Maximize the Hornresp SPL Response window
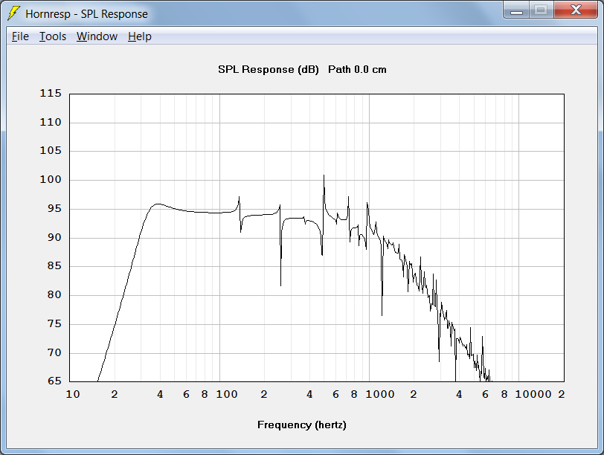Screen dimensions: 604x455 [x=542, y=10]
